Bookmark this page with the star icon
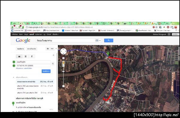The image size is (180, 118). click(x=157, y=27)
